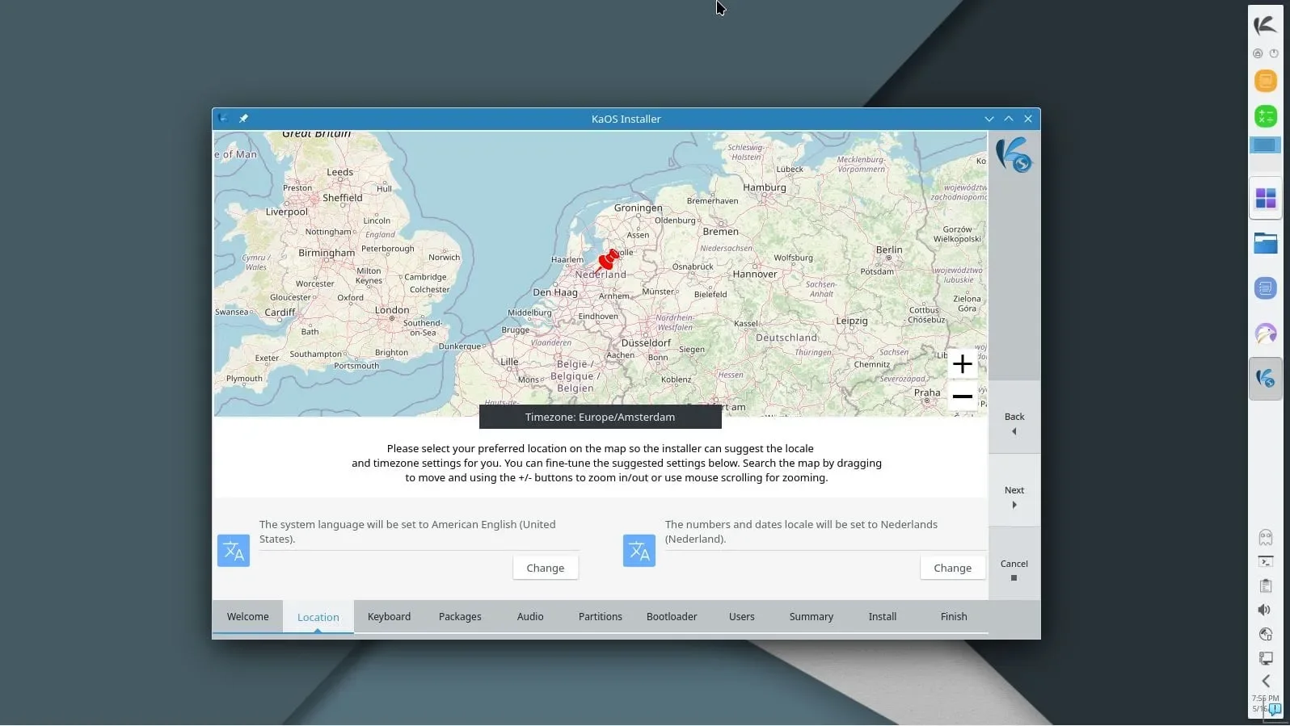Viewport: 1290px width, 726px height.
Task: Change the numbers and dates locale
Action: click(952, 568)
